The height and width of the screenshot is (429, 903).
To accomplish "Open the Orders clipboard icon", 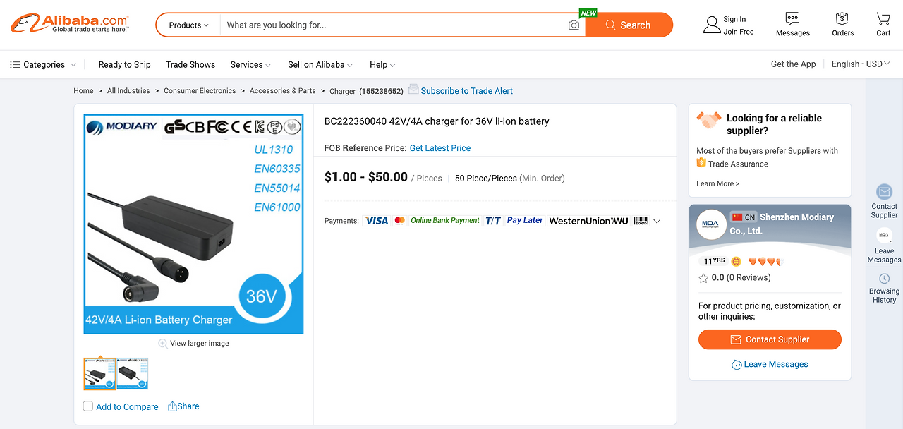I will coord(842,18).
